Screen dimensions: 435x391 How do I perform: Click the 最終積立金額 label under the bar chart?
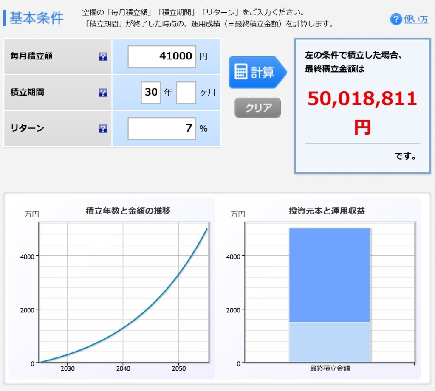330,368
